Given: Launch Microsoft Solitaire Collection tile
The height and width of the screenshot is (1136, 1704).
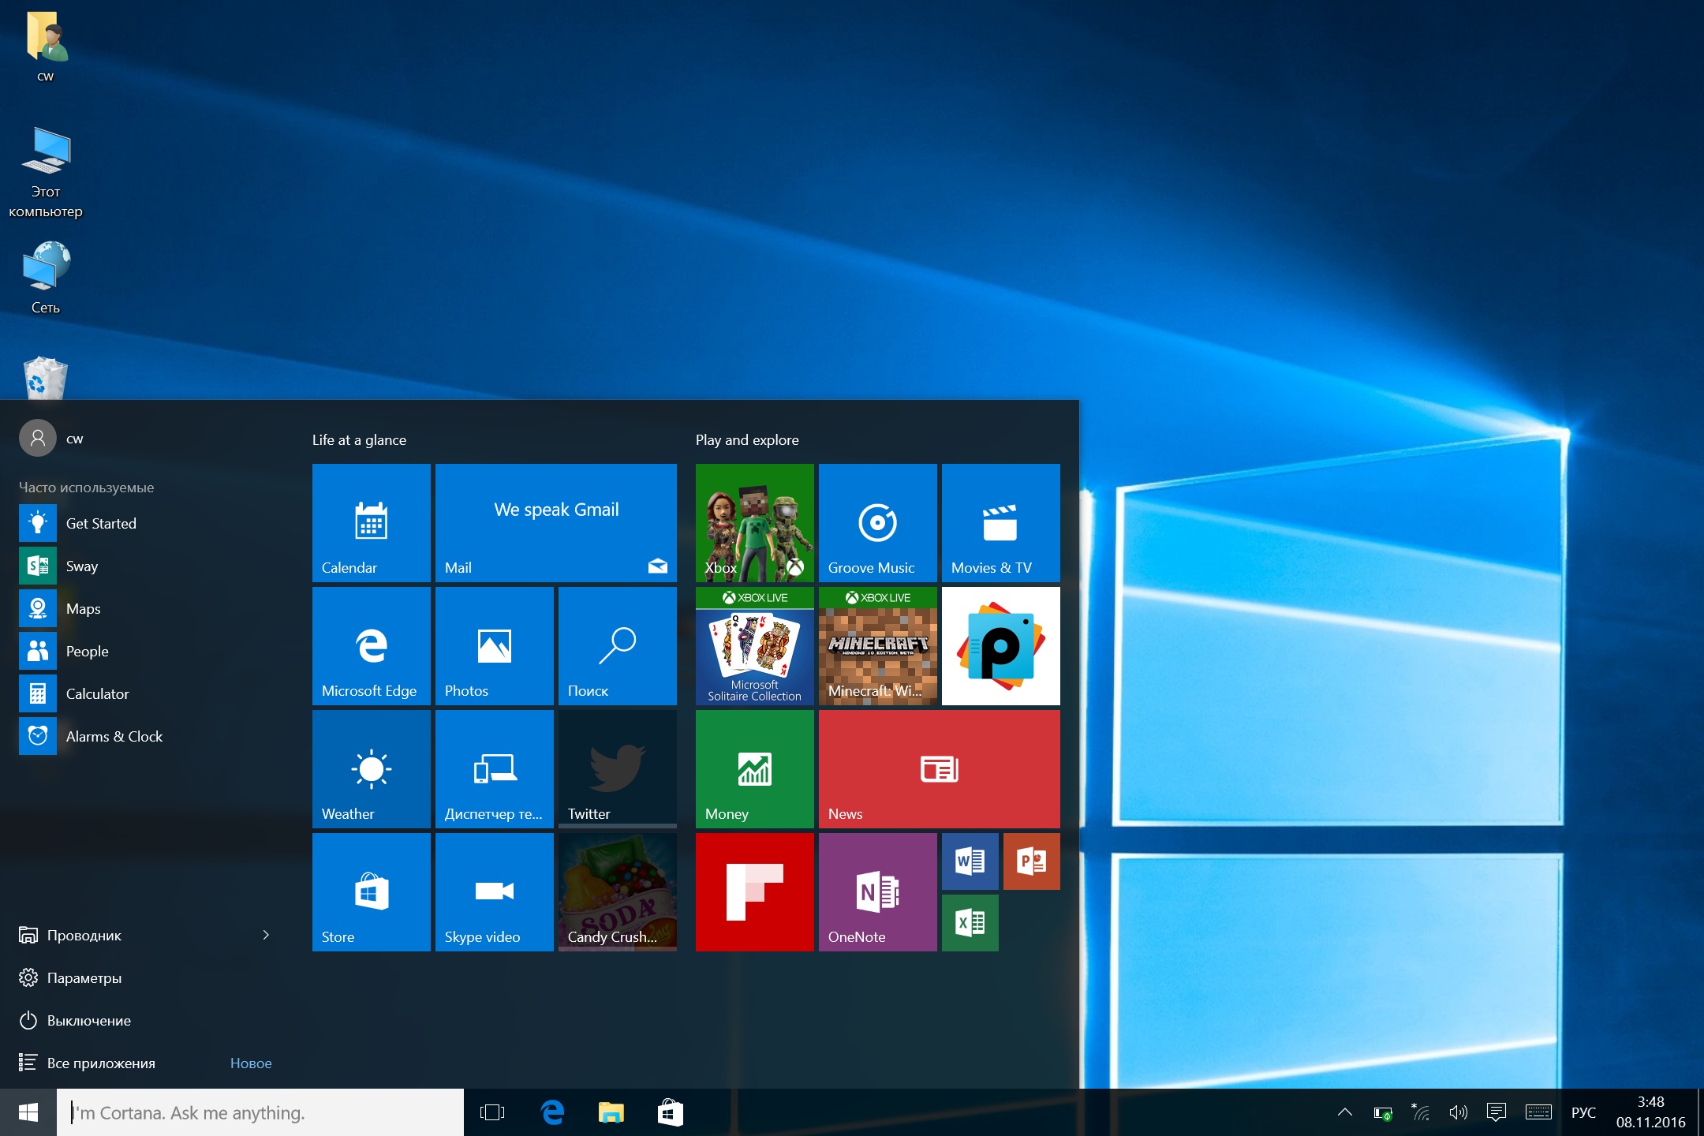Looking at the screenshot, I should (754, 645).
